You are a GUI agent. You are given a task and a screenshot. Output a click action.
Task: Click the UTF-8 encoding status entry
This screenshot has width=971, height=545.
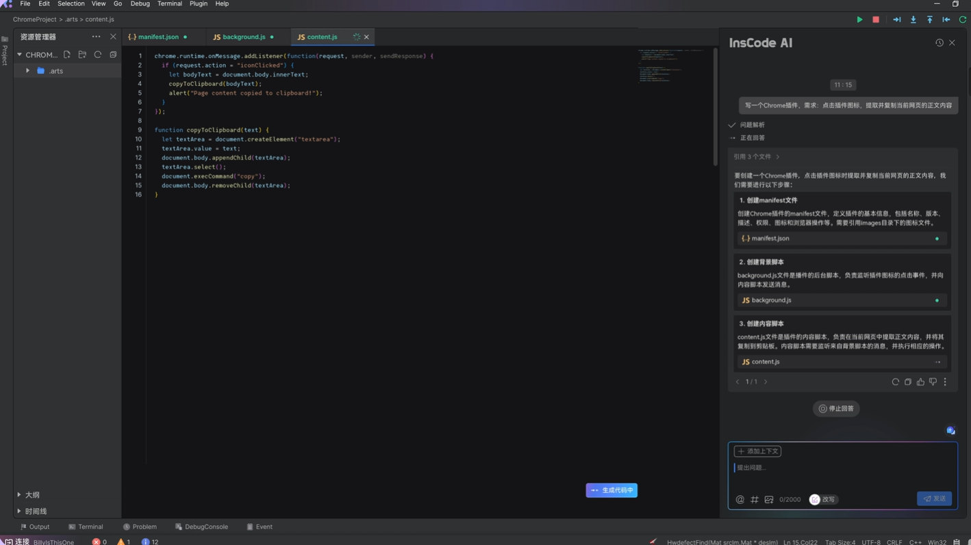coord(871,542)
